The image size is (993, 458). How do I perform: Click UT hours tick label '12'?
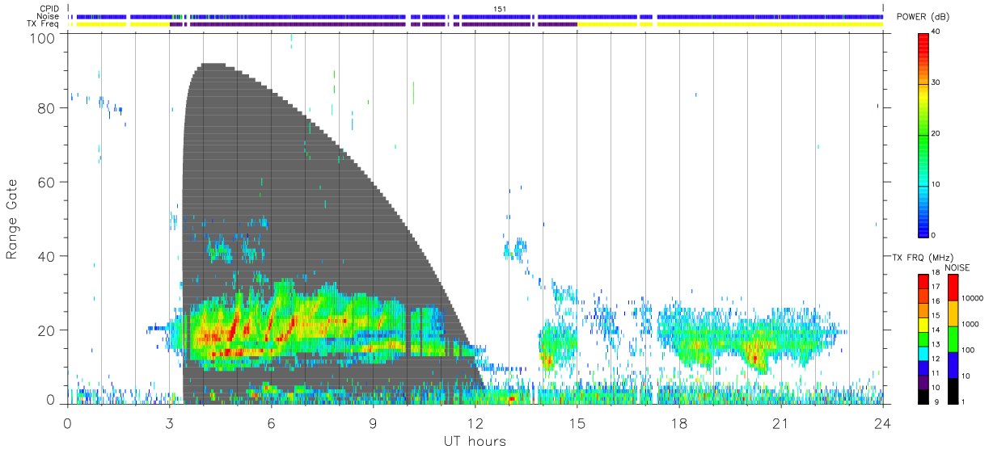tap(475, 422)
